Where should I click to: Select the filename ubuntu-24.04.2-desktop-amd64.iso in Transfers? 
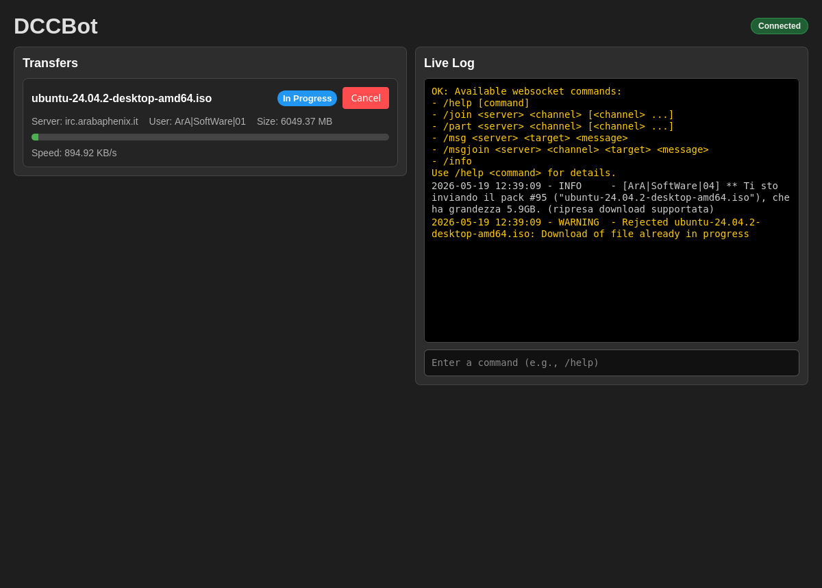tap(121, 99)
